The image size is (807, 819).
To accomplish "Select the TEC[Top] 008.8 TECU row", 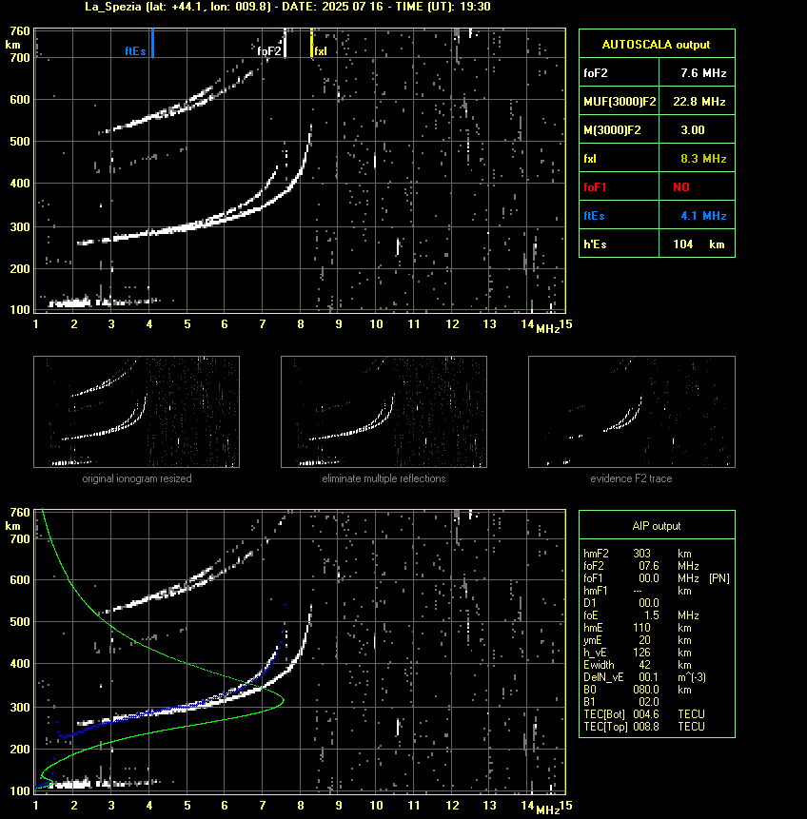I will click(644, 727).
